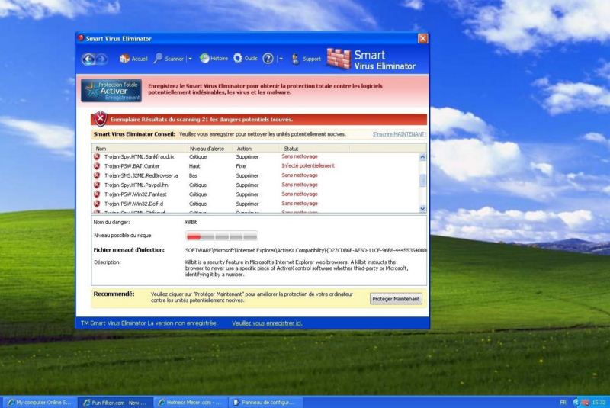This screenshot has height=408, width=610.
Task: Open the Support section
Action: click(307, 59)
